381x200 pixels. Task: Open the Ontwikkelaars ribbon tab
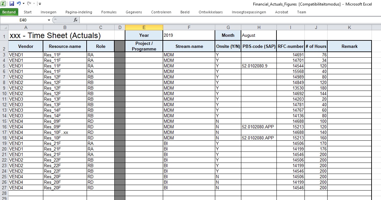tap(211, 12)
